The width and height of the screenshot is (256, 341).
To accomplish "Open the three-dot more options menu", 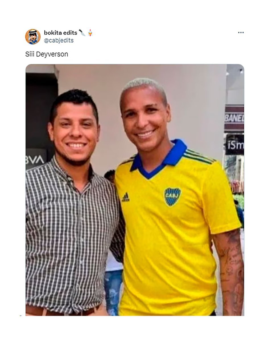I will (241, 33).
